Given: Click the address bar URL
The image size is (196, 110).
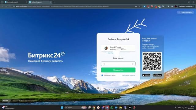Looking at the screenshot, I should tap(62, 6).
